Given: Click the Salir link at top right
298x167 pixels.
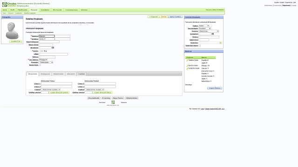Looking at the screenshot, I should pos(295,3).
